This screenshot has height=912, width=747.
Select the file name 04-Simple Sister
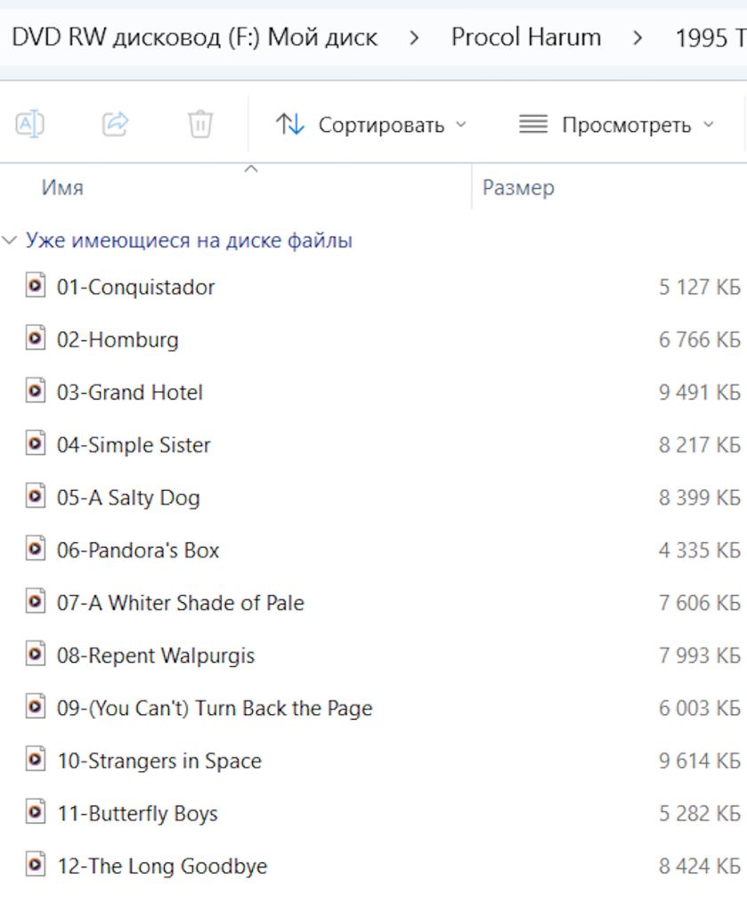coord(134,445)
